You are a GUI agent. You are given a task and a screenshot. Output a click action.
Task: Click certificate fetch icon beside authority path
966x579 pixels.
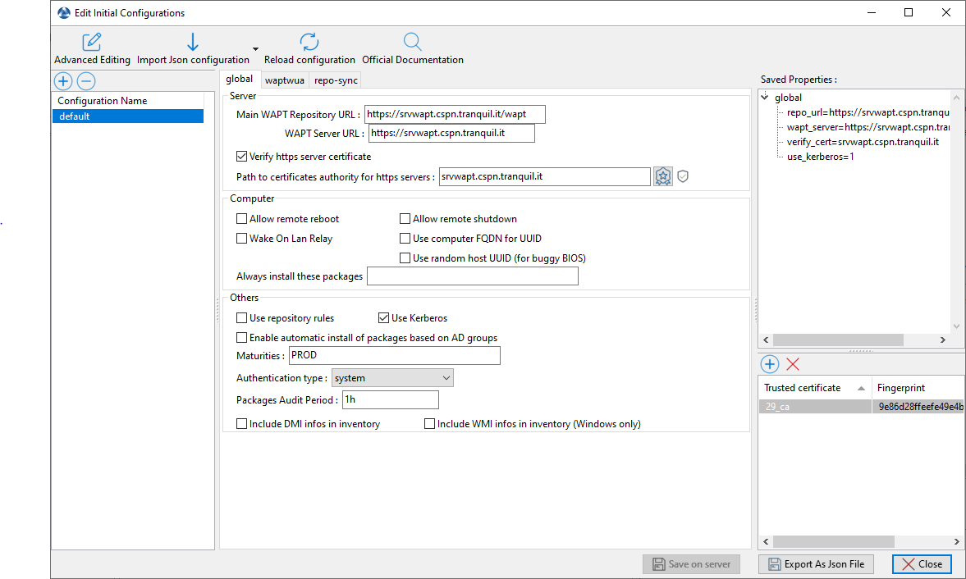click(663, 176)
